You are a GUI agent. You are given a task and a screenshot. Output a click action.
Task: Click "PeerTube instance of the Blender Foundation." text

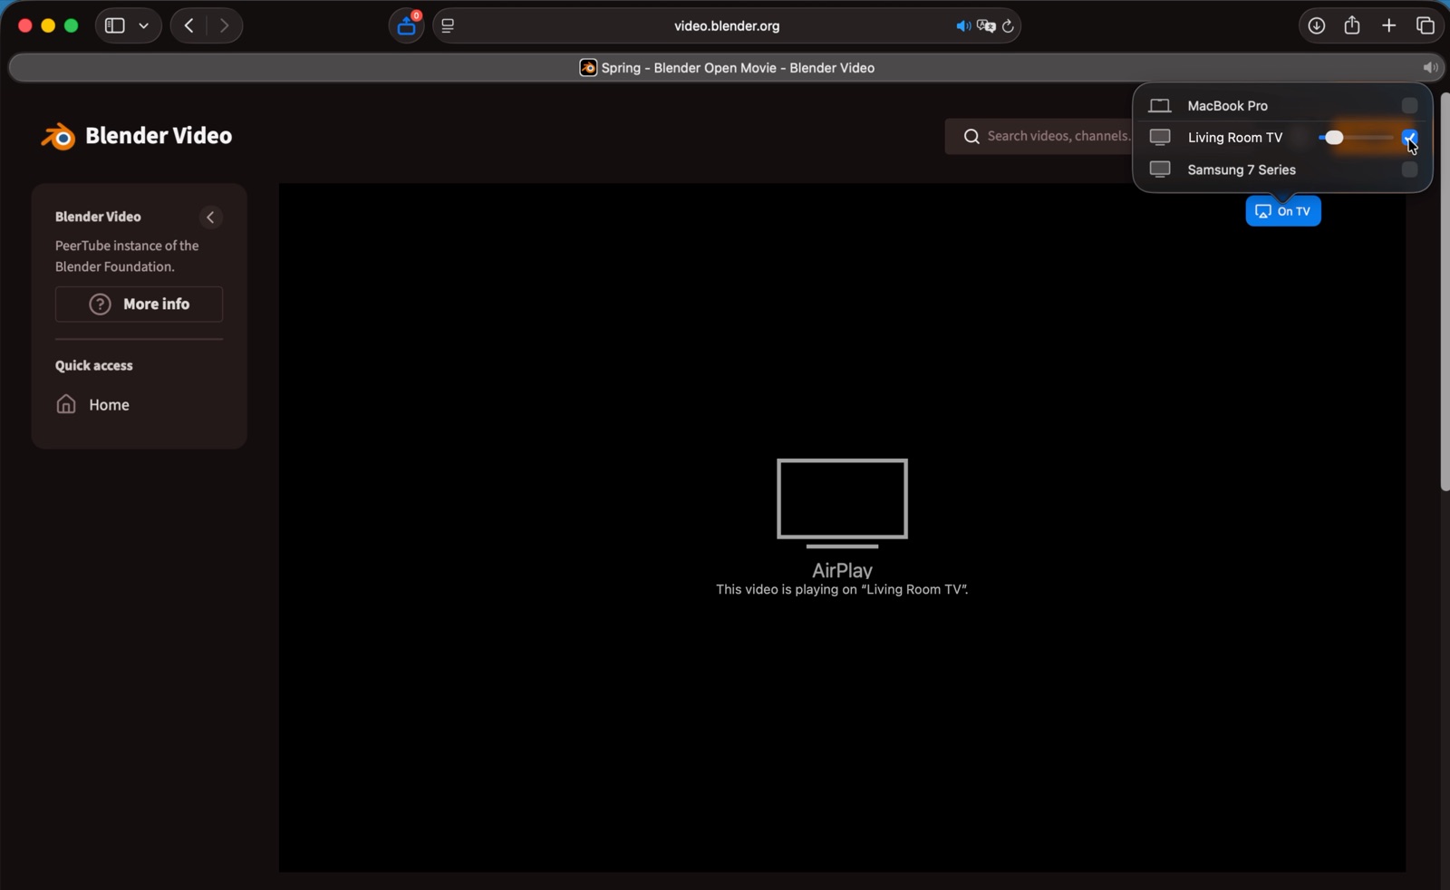coord(127,256)
